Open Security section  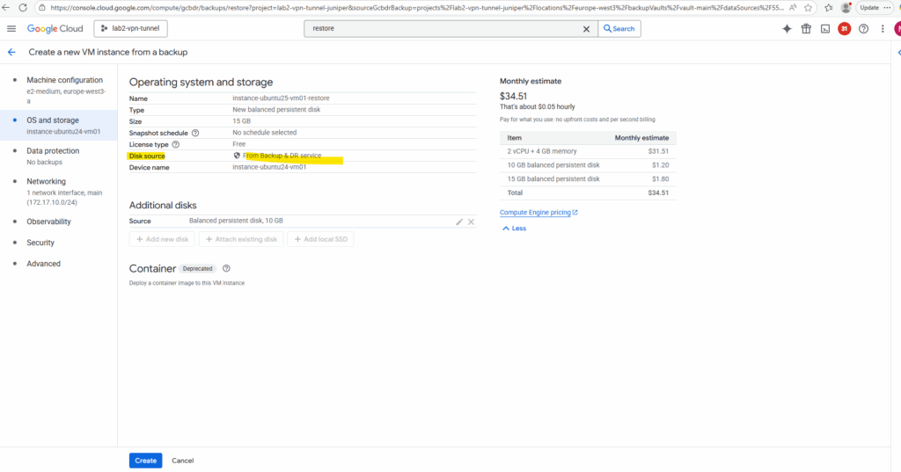40,243
